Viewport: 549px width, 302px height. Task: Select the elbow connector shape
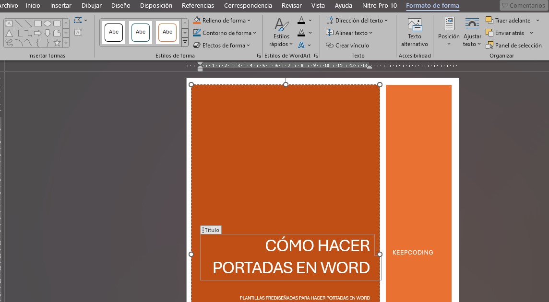tap(19, 33)
